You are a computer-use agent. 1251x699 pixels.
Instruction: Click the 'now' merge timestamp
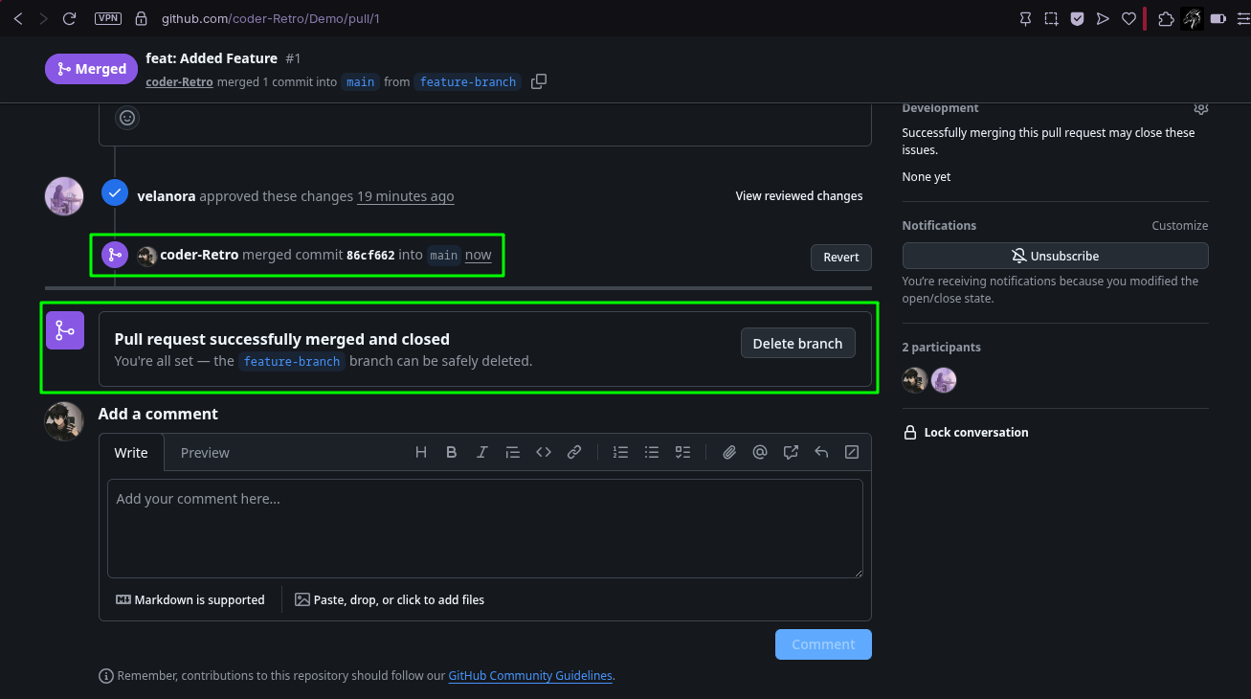point(479,256)
